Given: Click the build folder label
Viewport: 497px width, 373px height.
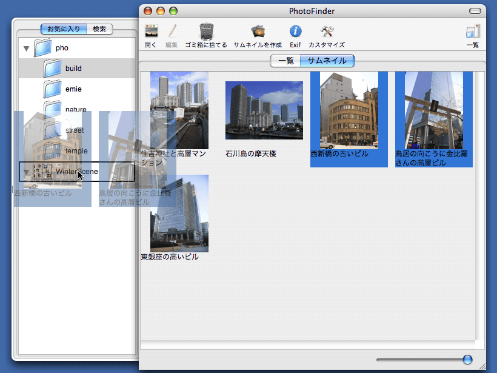Looking at the screenshot, I should [x=73, y=69].
